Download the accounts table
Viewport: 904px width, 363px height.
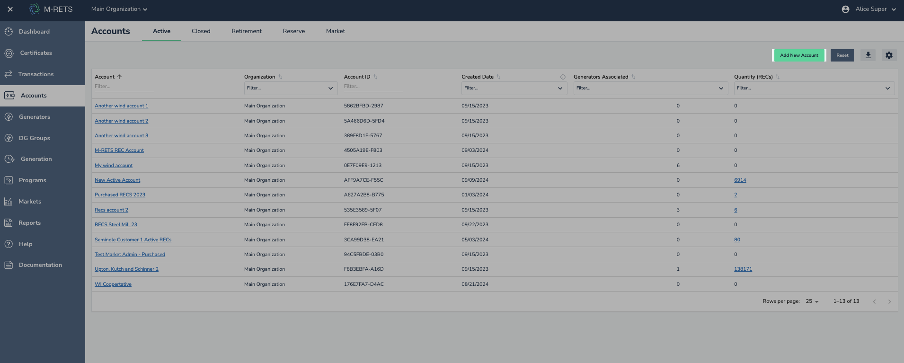[x=868, y=55]
